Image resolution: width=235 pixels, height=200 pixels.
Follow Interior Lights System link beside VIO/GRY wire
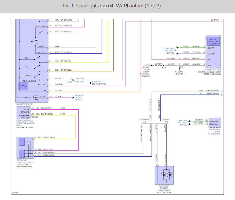tap(79, 98)
